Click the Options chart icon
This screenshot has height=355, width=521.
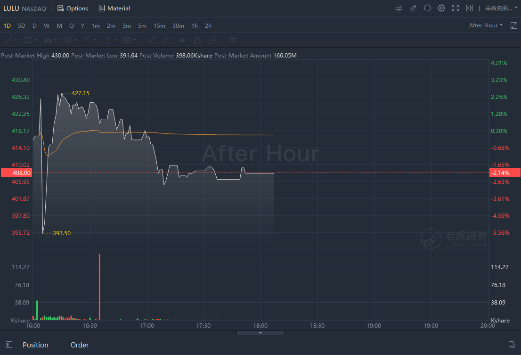(x=60, y=8)
